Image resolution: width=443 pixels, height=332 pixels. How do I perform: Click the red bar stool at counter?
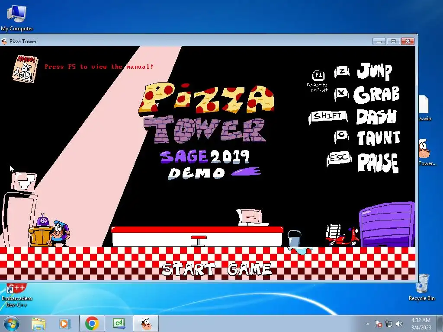point(199,240)
